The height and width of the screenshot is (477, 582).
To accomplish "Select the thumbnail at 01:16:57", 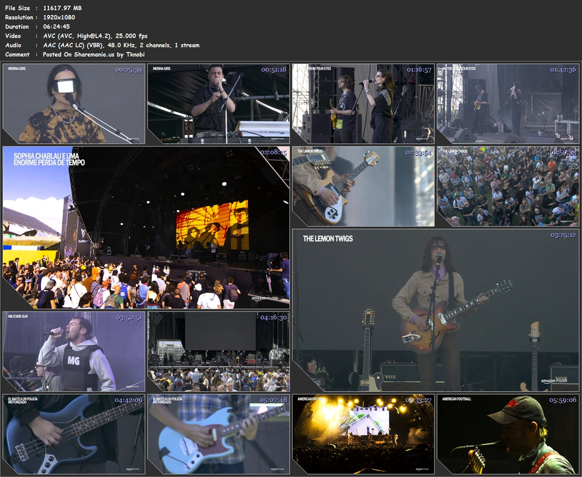I will pyautogui.click(x=363, y=104).
